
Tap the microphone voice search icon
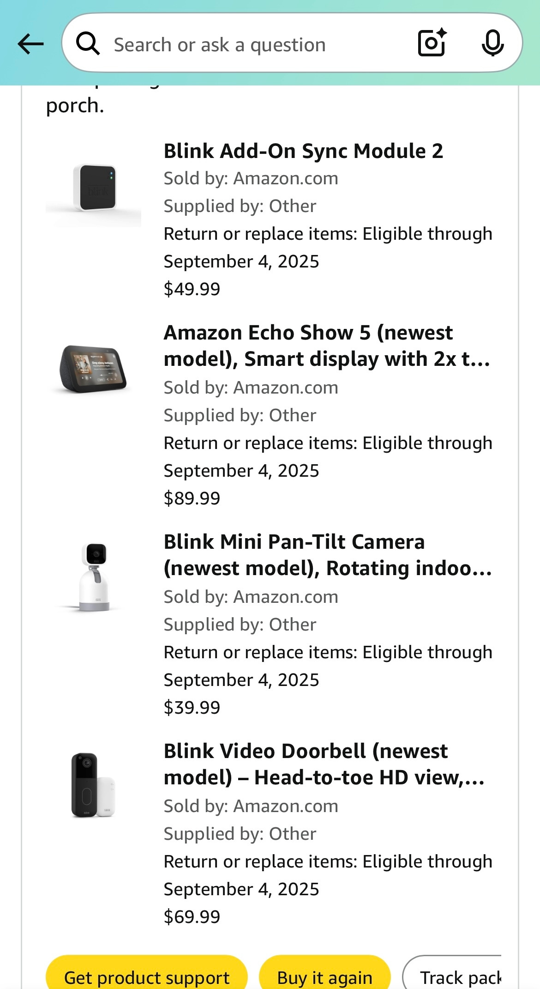coord(492,43)
